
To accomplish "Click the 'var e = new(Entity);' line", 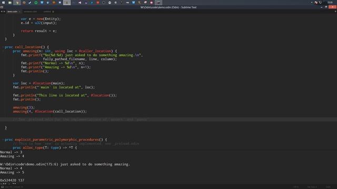I will click(41, 19).
